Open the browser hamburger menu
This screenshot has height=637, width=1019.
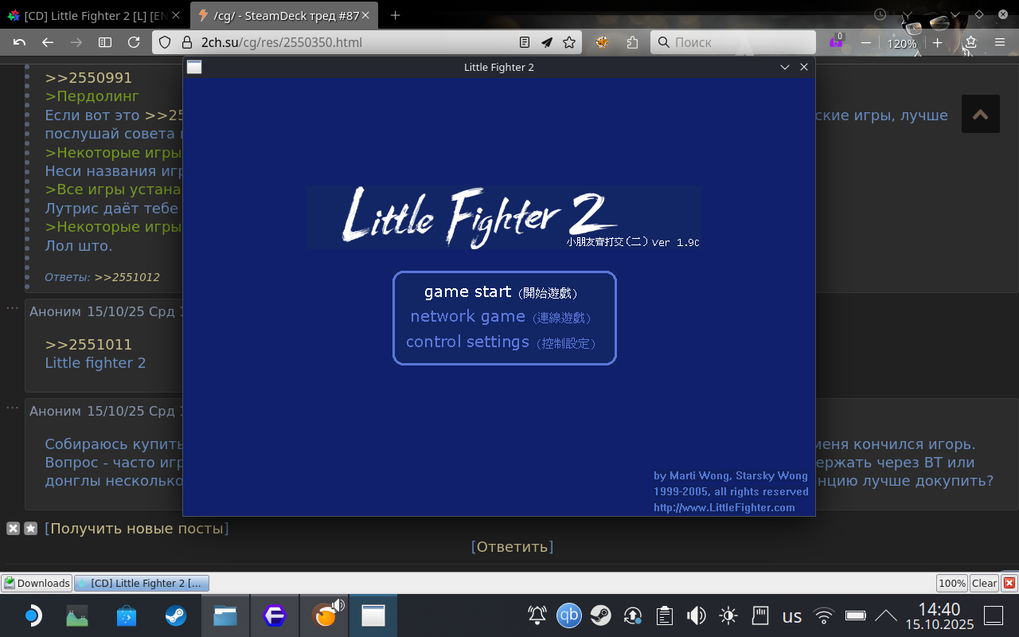click(1001, 42)
